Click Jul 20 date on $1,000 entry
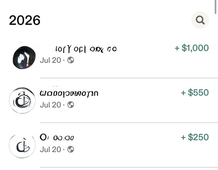 50,60
